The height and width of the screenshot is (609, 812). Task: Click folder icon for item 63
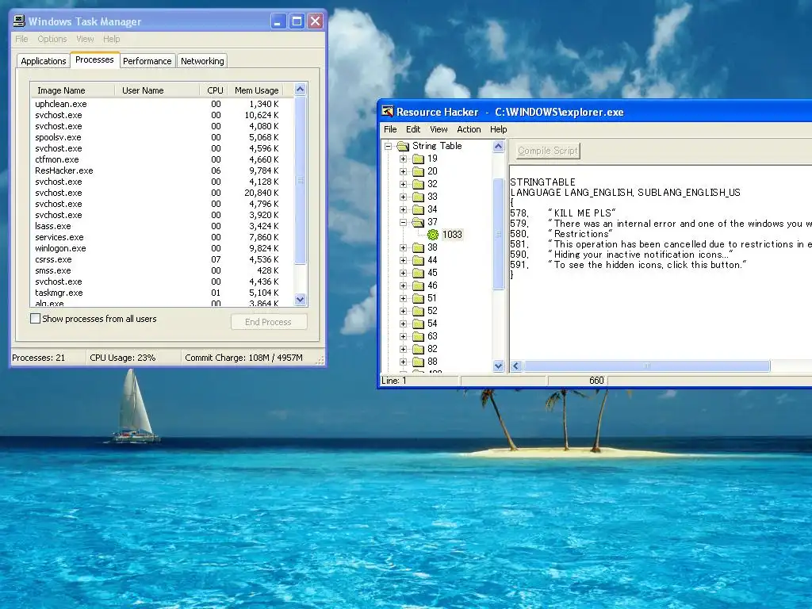click(x=419, y=336)
